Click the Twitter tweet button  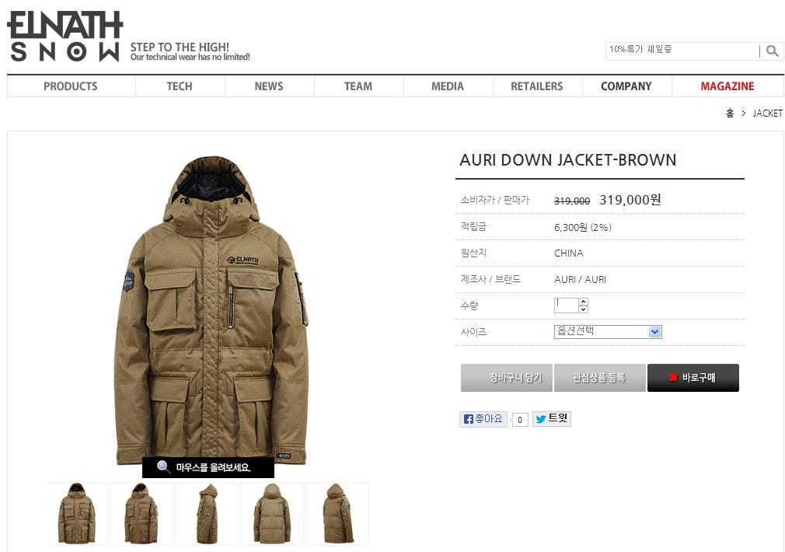pyautogui.click(x=551, y=419)
